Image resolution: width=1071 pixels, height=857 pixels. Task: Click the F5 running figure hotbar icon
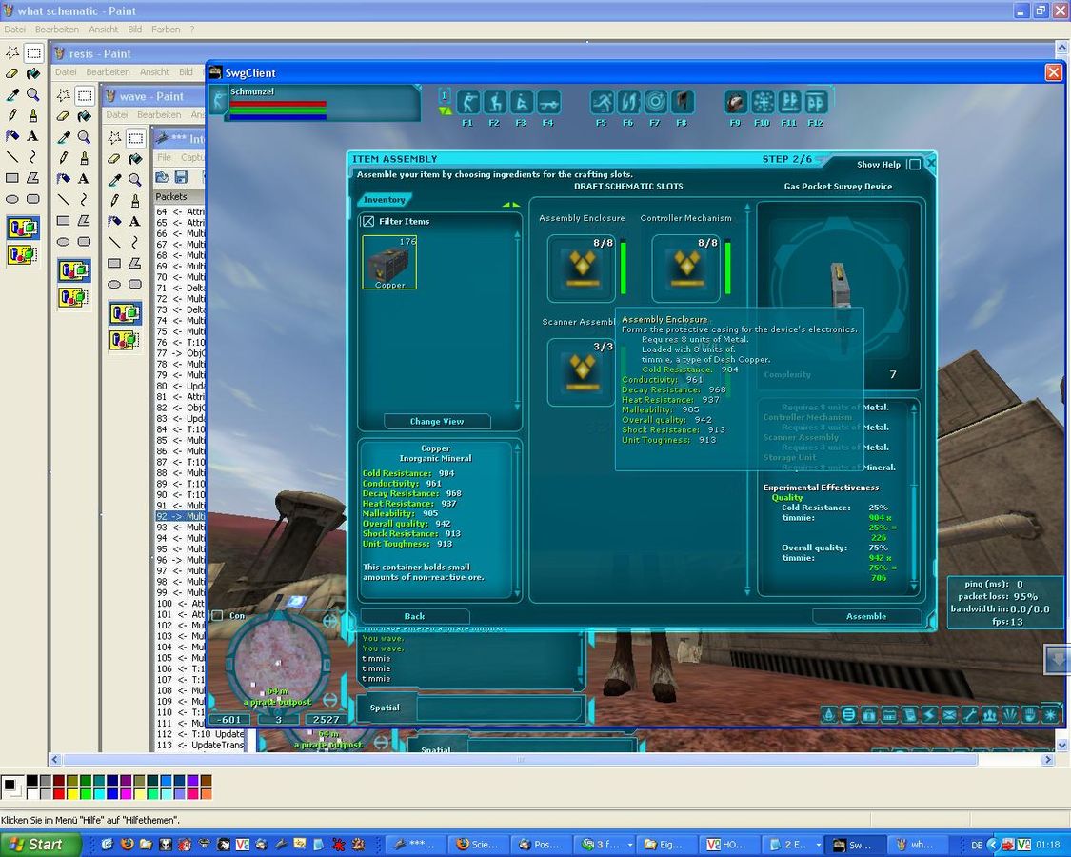pos(602,102)
